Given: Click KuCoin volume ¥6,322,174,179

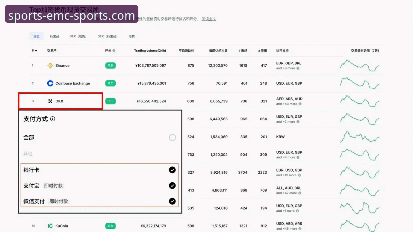Looking at the screenshot, I should pos(153,226).
